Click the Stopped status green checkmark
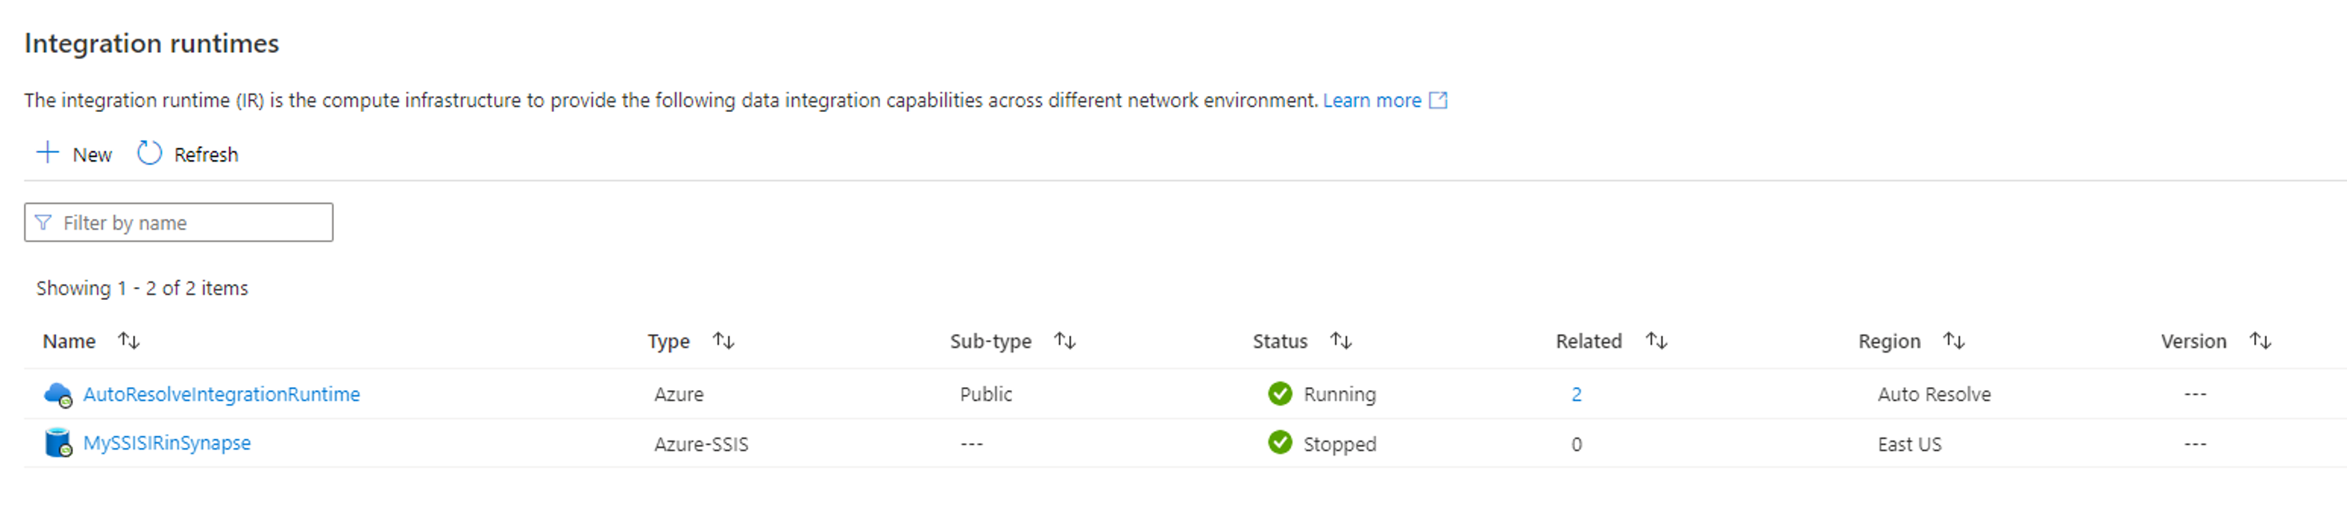The width and height of the screenshot is (2347, 511). [x=1279, y=443]
